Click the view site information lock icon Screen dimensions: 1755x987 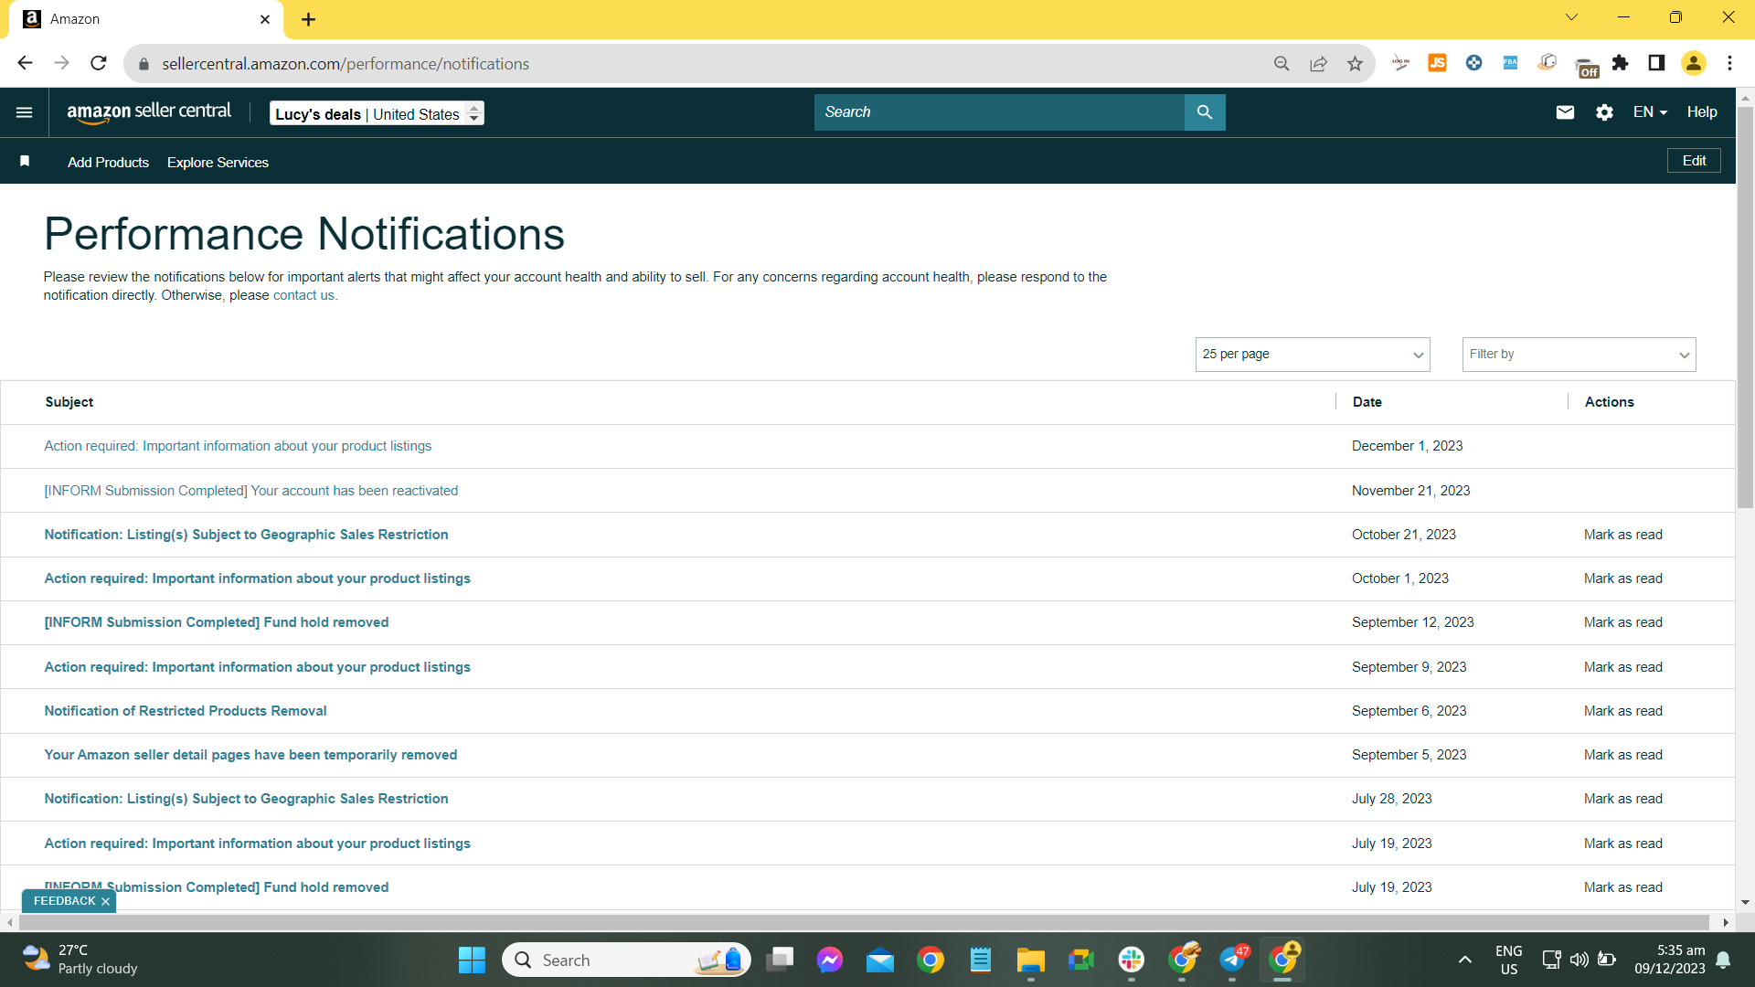(x=144, y=63)
